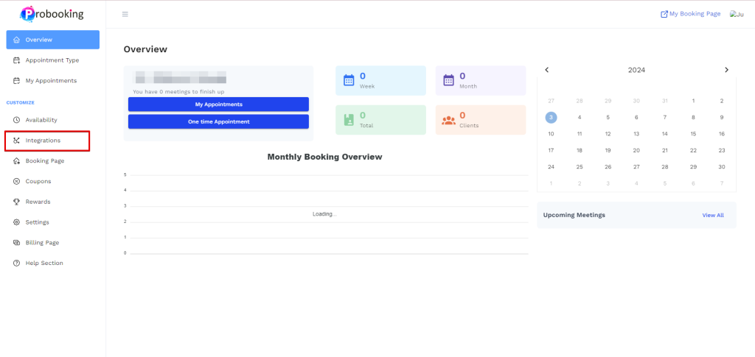
Task: Click the Probooking logo
Action: coord(52,13)
